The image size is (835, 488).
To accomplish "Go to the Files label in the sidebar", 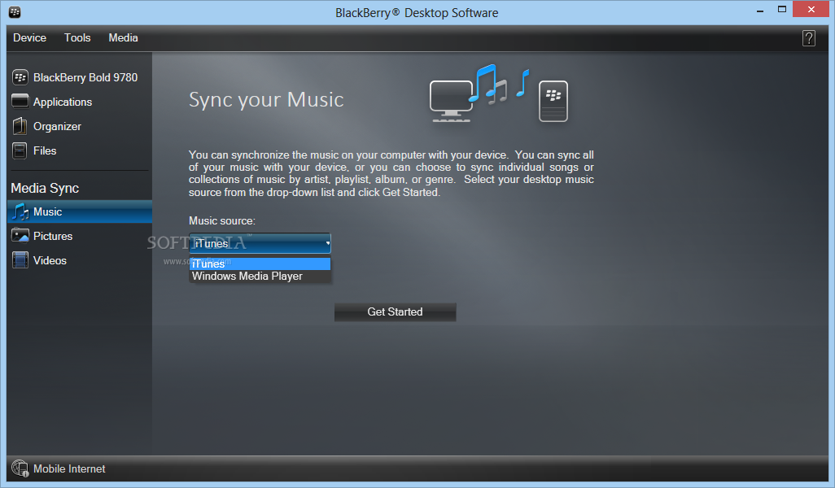I will click(x=45, y=150).
